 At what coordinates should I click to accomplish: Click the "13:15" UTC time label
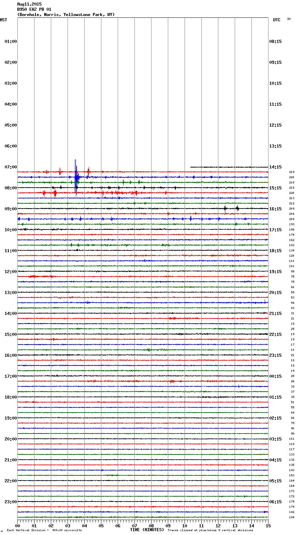coord(275,146)
